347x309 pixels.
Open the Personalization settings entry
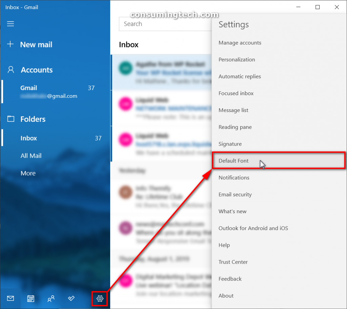237,59
